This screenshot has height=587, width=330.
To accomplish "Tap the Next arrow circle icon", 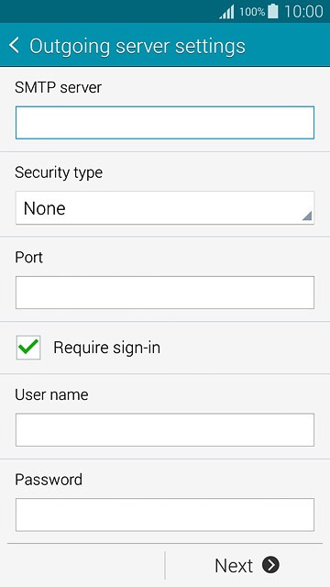I will click(x=270, y=565).
